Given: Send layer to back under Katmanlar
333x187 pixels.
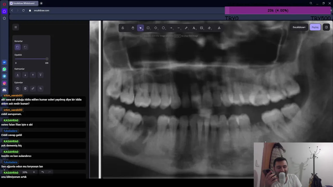Looking at the screenshot, I should tap(17, 75).
